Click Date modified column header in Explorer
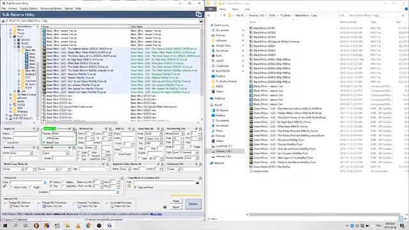The height and width of the screenshot is (230, 409). pyautogui.click(x=348, y=22)
